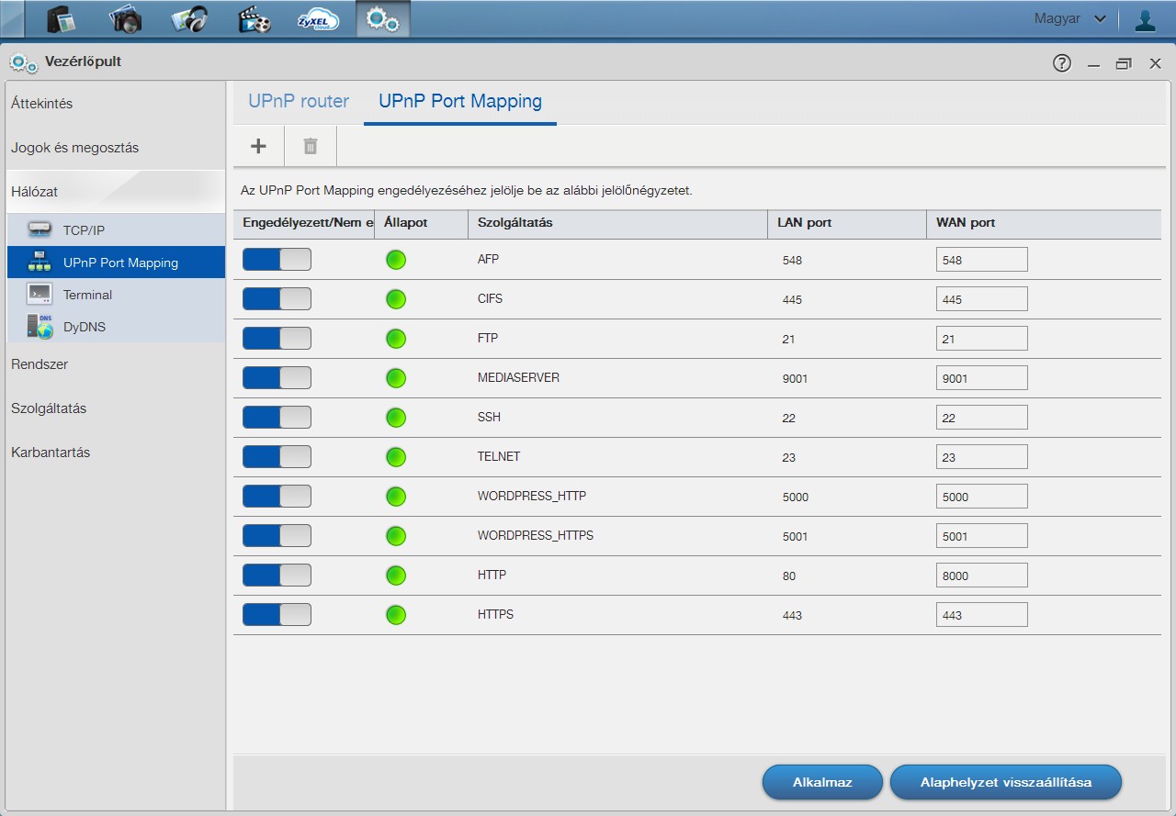Click the Alkalmaz button
The image size is (1176, 816).
[x=822, y=783]
